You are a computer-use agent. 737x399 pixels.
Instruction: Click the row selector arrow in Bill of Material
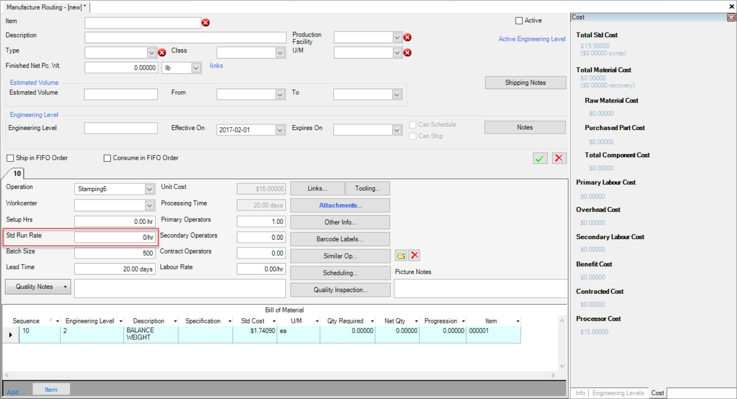pyautogui.click(x=10, y=335)
